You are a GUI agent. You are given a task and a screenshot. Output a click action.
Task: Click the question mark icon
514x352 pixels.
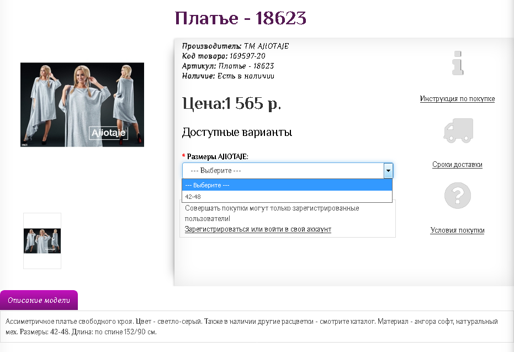458,196
